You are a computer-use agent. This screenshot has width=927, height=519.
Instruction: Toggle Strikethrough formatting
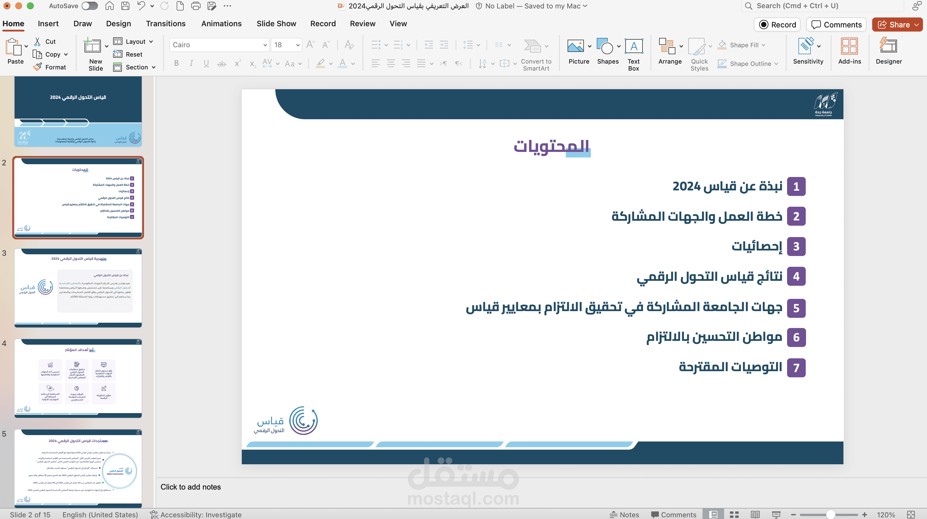(x=222, y=64)
